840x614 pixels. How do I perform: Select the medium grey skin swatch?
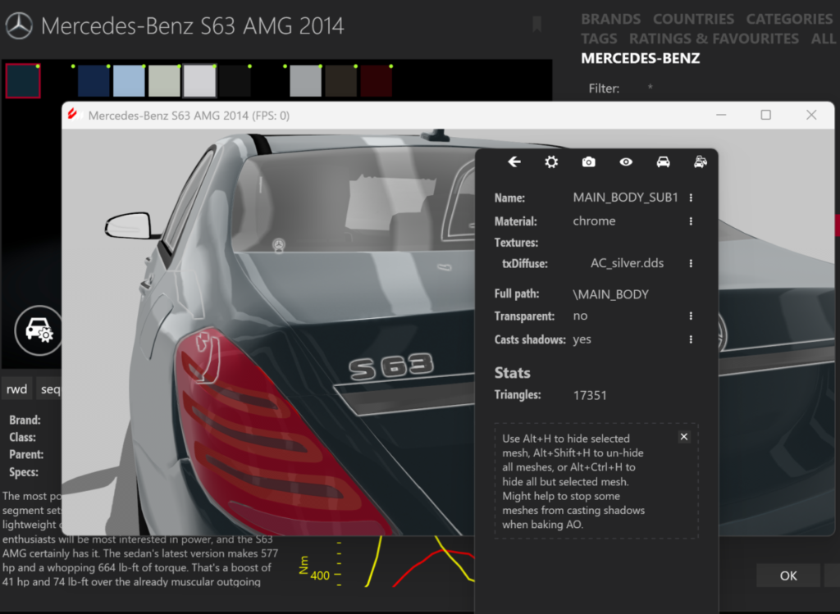(x=306, y=81)
